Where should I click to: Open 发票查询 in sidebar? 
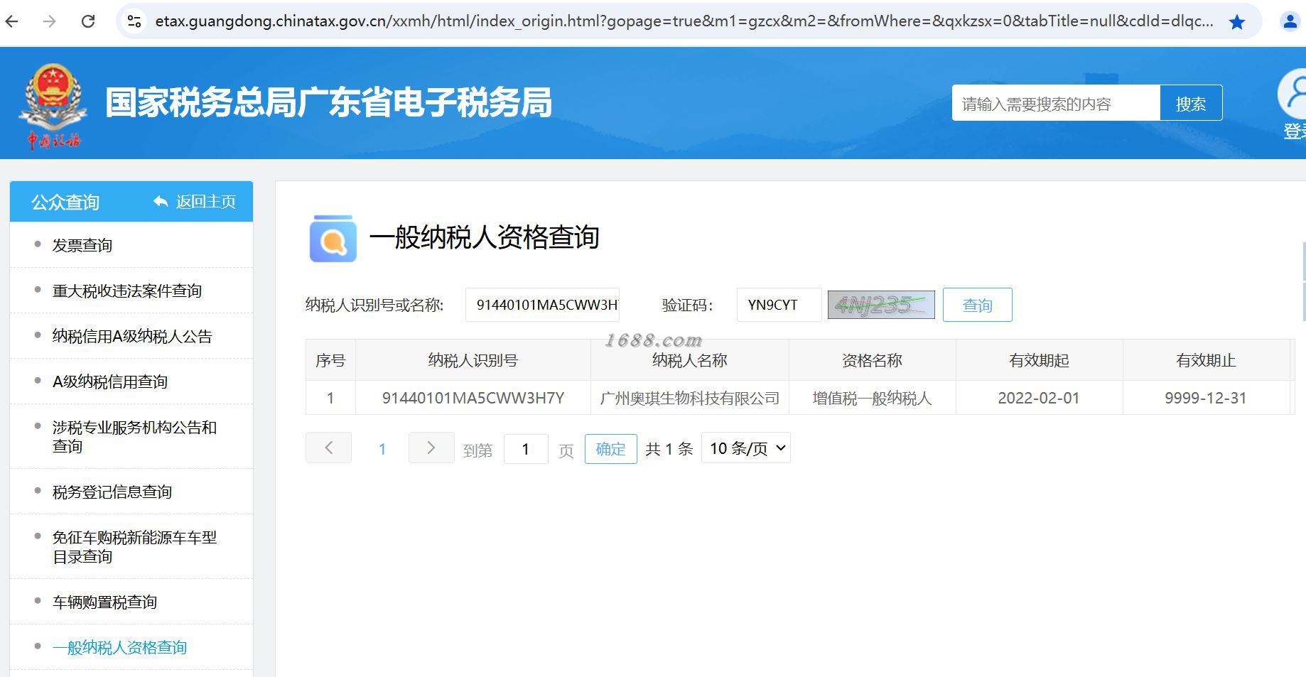(82, 245)
